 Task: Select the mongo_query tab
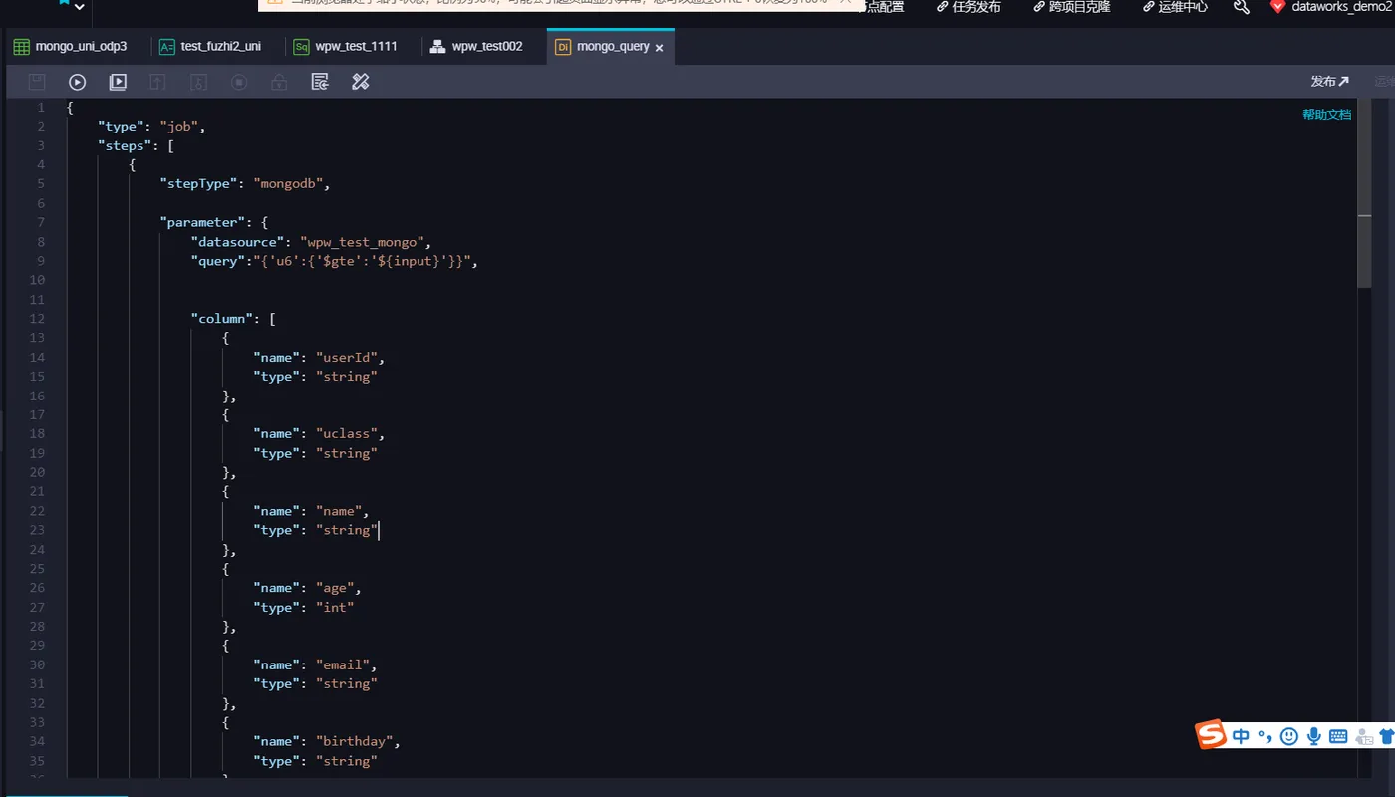(611, 46)
